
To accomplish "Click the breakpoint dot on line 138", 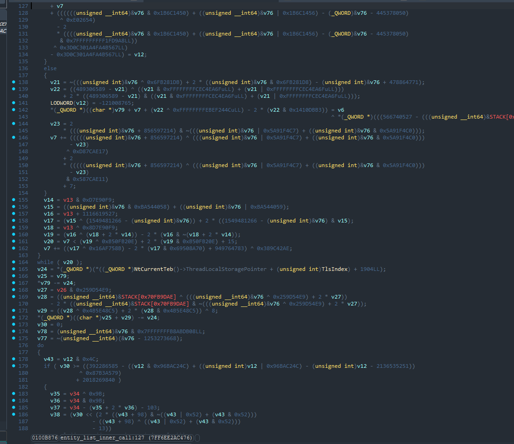I will point(14,82).
